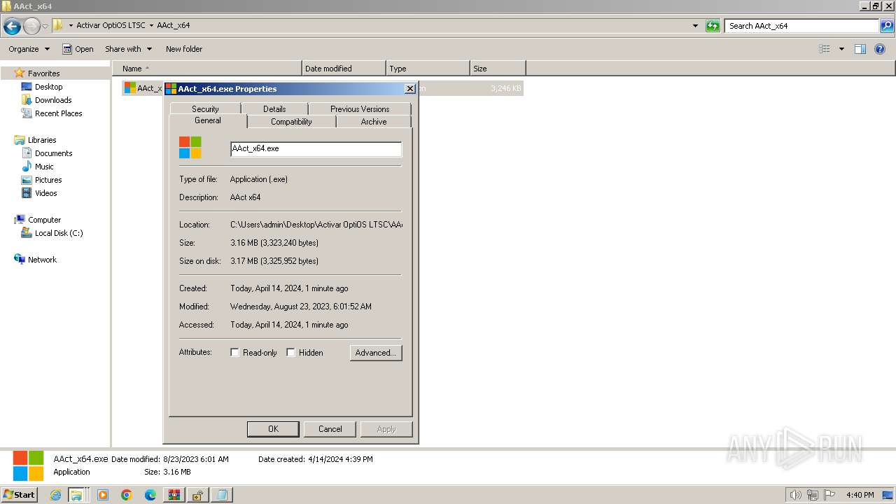The height and width of the screenshot is (504, 896).
Task: Expand arrow after Activar OptiOS LTSC breadcrumb
Action: coord(151,26)
